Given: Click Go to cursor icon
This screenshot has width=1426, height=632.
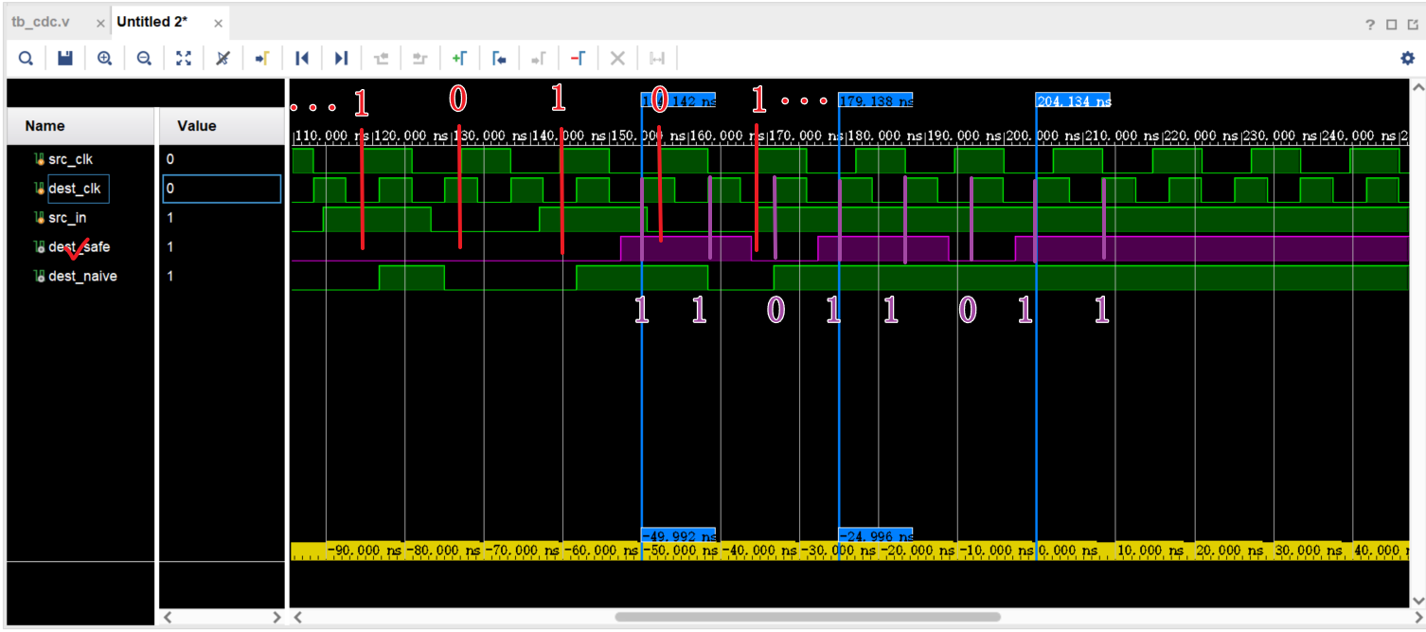Looking at the screenshot, I should point(262,59).
